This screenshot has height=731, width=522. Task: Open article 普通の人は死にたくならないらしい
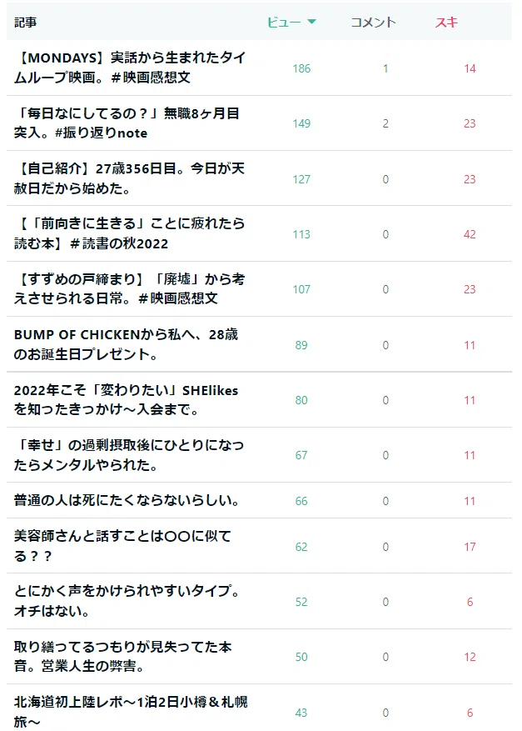[127, 500]
